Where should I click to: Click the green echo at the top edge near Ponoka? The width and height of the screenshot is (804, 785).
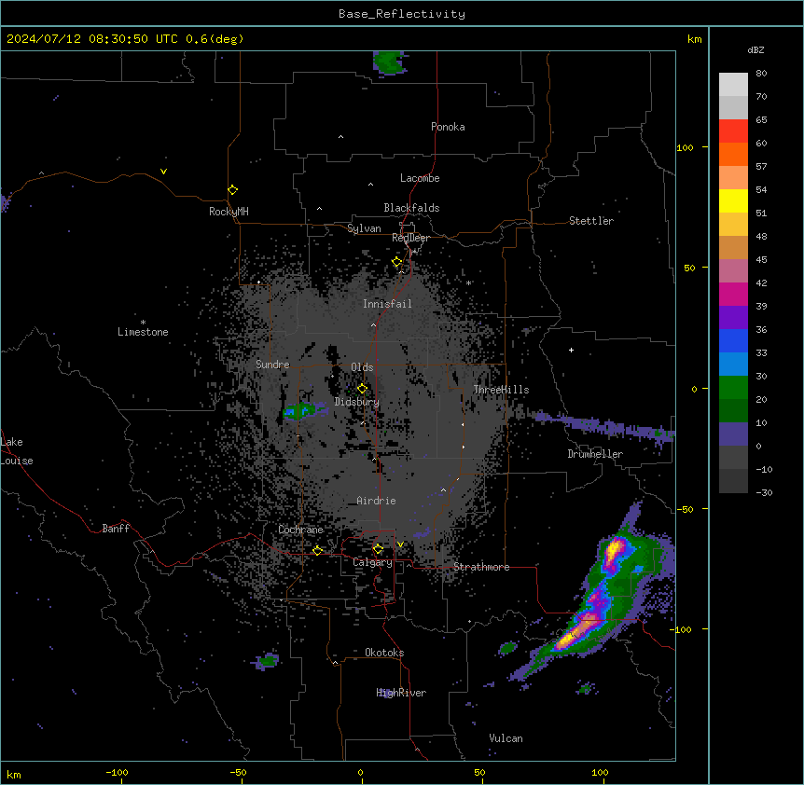[x=390, y=62]
